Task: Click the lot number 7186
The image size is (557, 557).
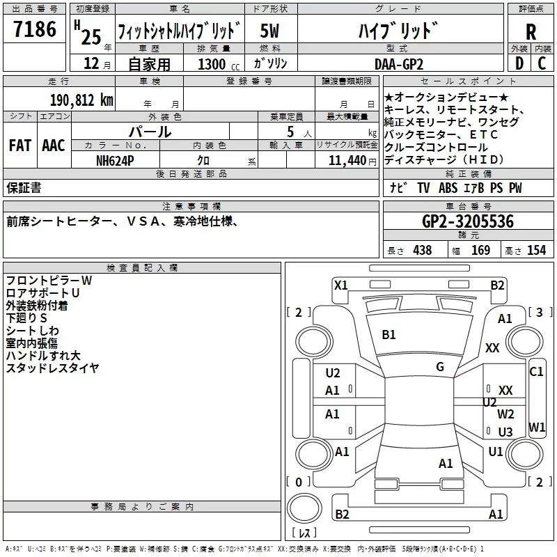Action: click(35, 29)
